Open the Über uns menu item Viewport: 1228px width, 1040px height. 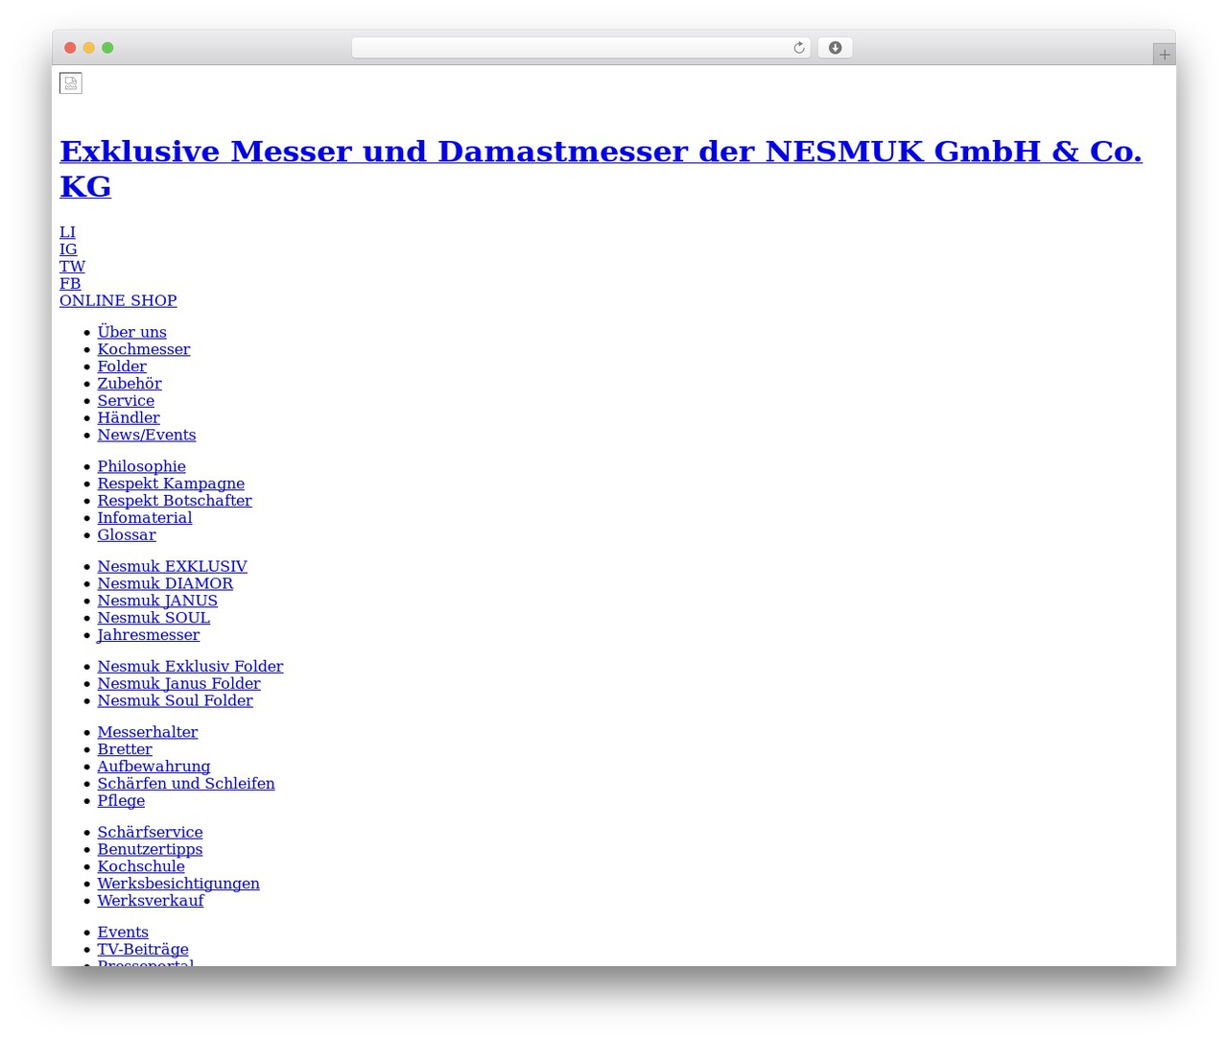tap(131, 332)
